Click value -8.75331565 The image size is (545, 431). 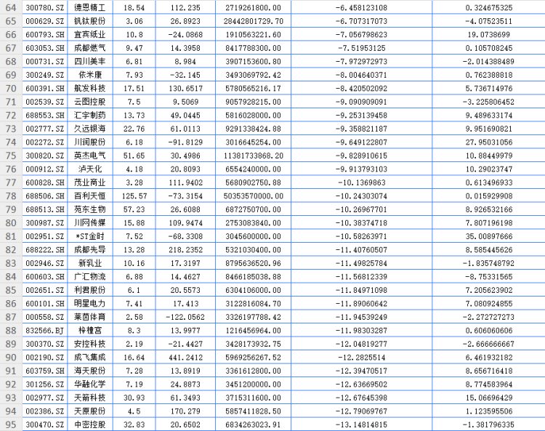[x=489, y=277]
